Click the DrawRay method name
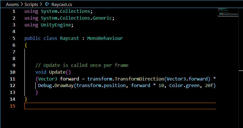Viewport: 243px width, 128px height. click(x=64, y=86)
